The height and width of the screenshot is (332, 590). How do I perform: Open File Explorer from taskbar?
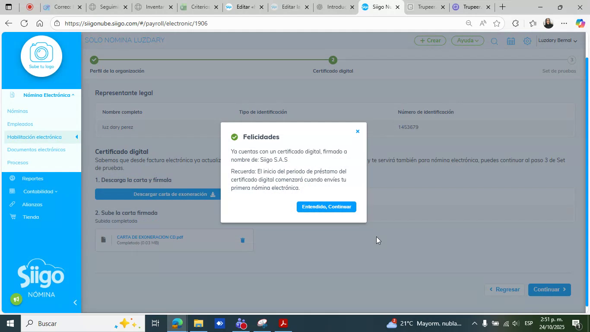pos(198,323)
